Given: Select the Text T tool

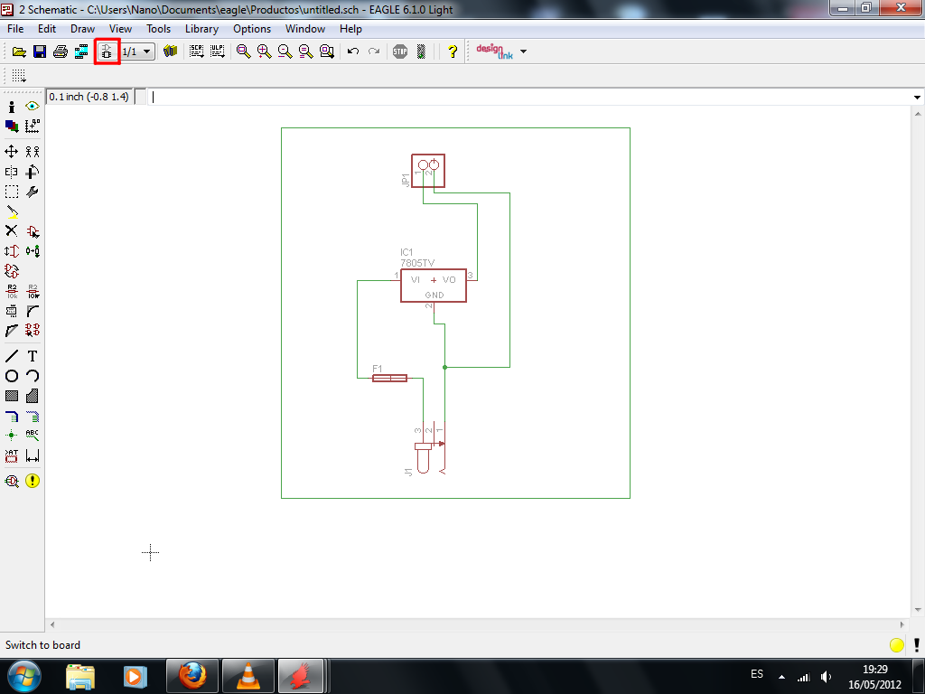Looking at the screenshot, I should [x=33, y=356].
